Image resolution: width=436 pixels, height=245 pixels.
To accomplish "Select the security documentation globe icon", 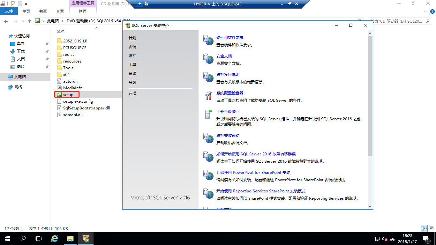I will click(x=208, y=59).
